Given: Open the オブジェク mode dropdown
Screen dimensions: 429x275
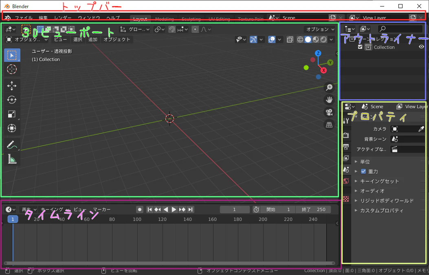Looking at the screenshot, I should (x=27, y=39).
